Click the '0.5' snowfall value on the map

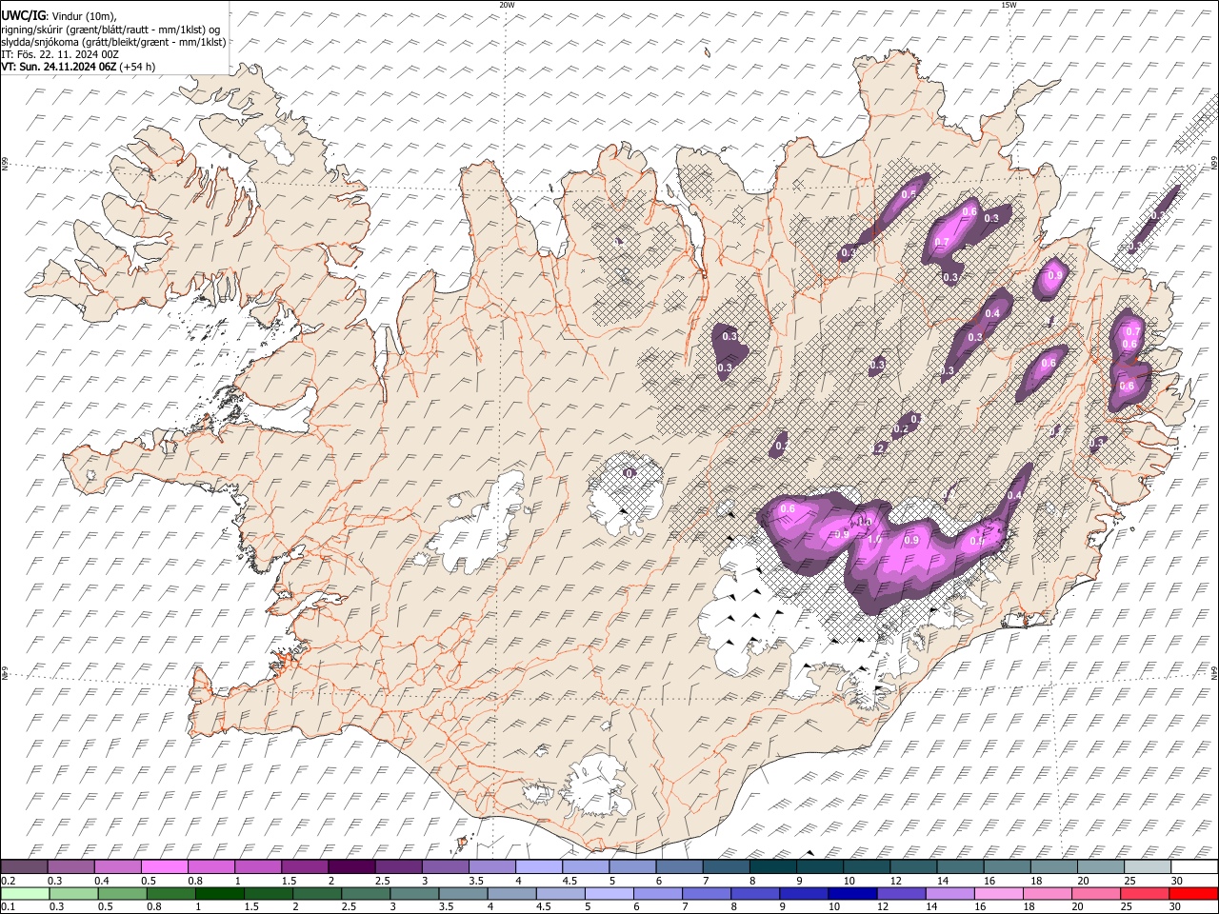click(x=909, y=194)
